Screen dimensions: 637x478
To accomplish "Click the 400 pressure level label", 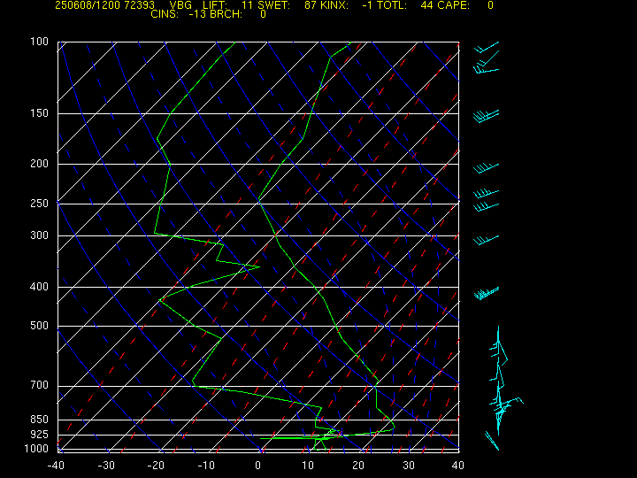I will pyautogui.click(x=40, y=287).
